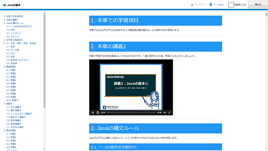Image resolution: width=268 pixels, height=151 pixels.
Task: Go to 7.5. 関係演算子
Action: (14, 120)
